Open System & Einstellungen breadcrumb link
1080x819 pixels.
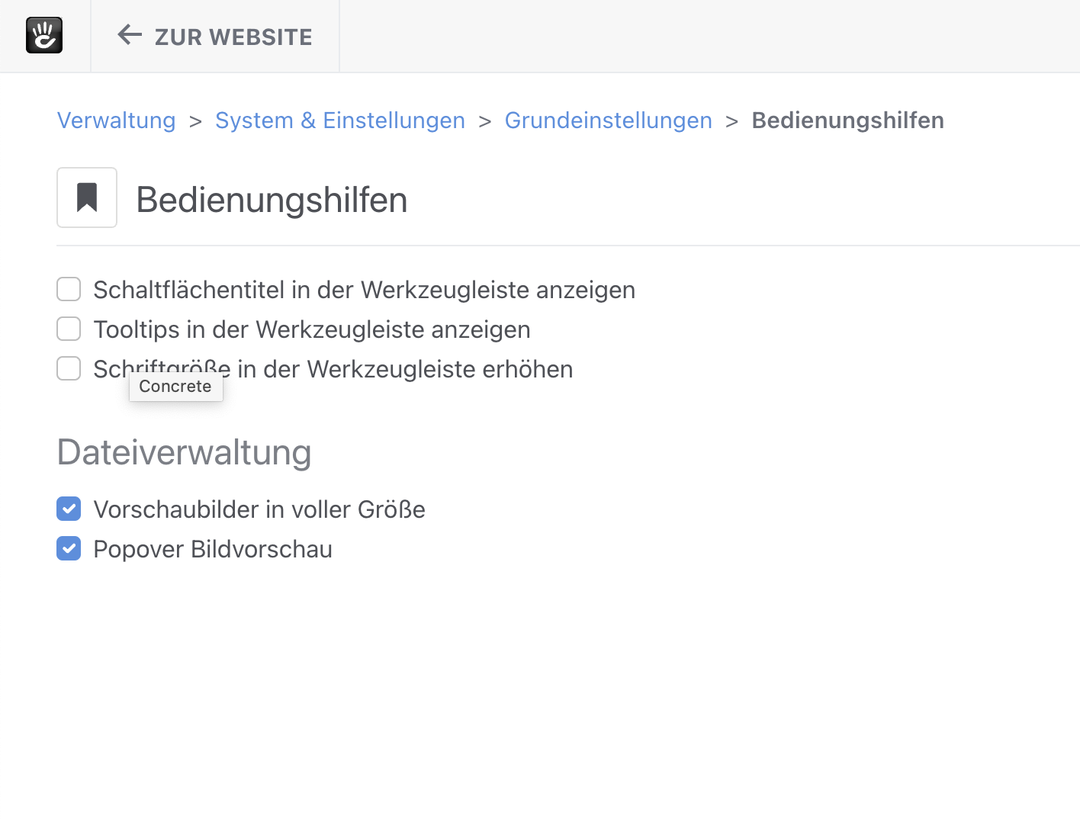coord(340,120)
